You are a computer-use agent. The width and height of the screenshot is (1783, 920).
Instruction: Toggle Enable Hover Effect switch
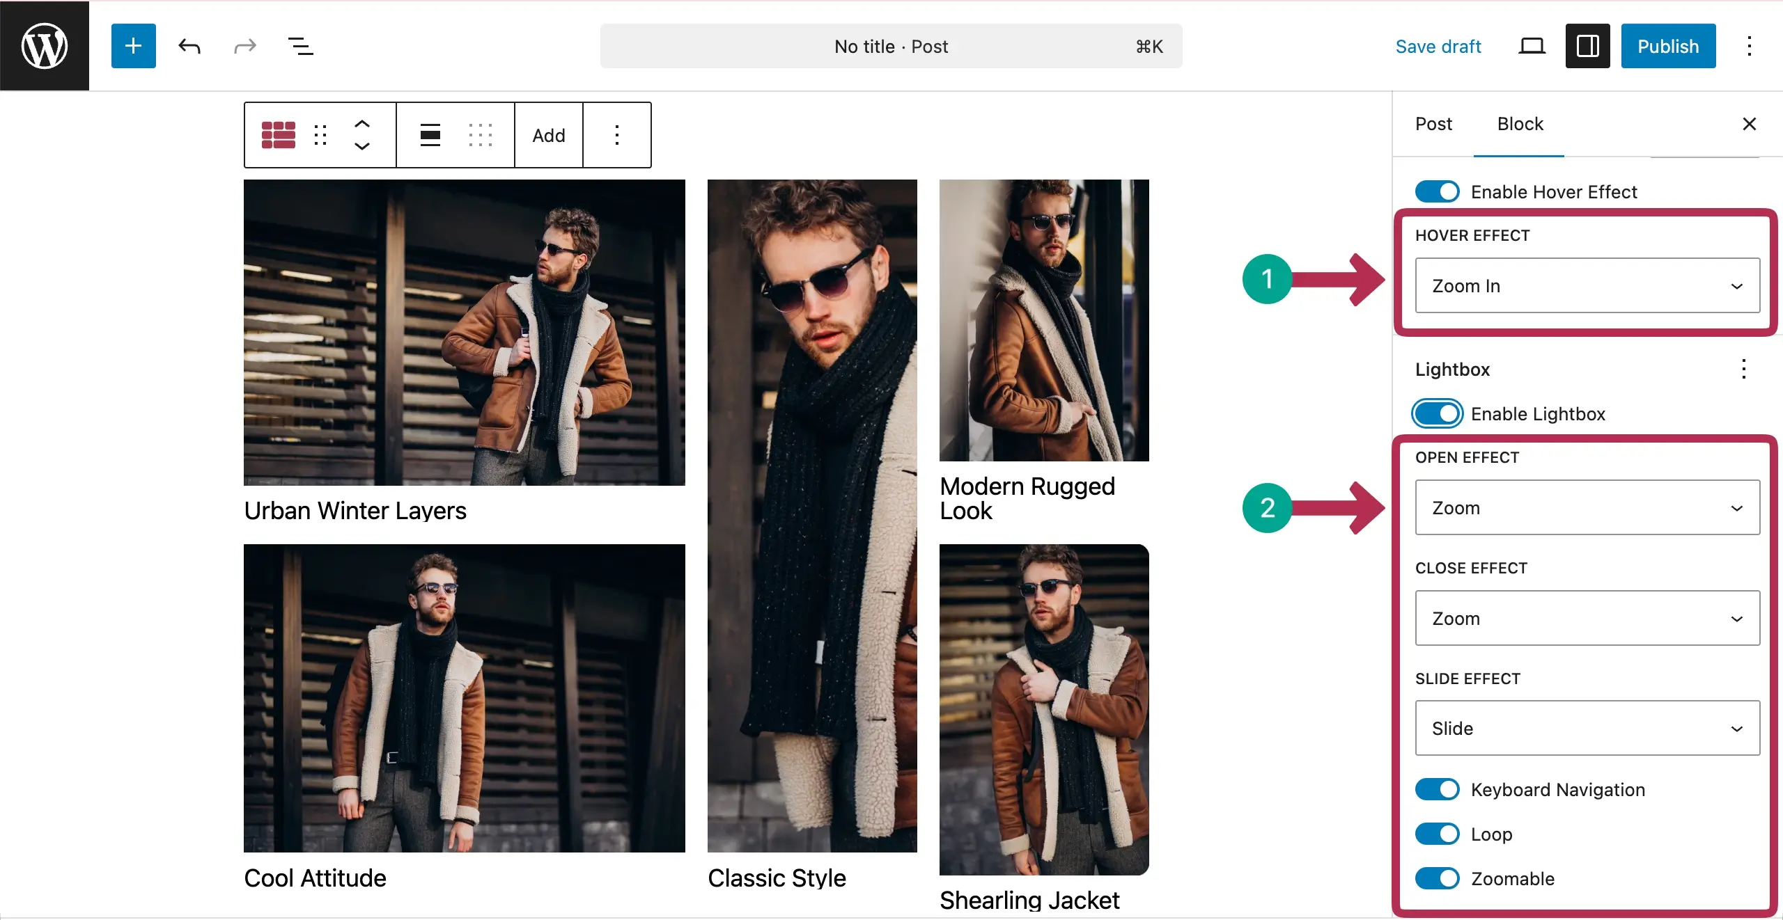[1437, 191]
